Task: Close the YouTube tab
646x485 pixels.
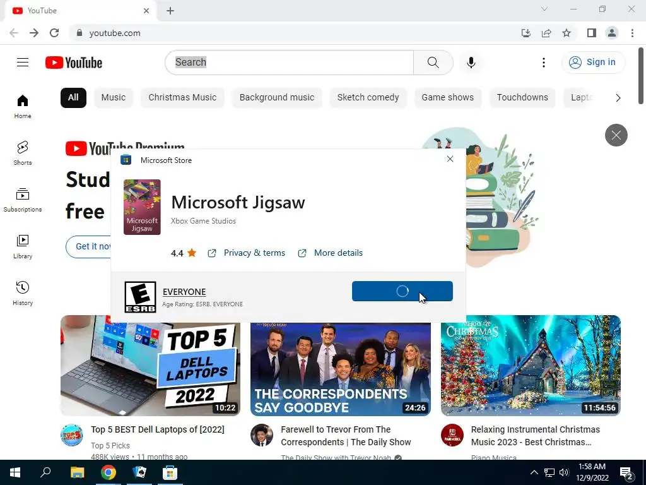Action: click(x=146, y=11)
